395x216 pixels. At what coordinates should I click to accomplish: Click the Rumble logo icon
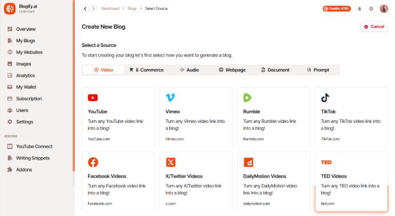pyautogui.click(x=247, y=97)
